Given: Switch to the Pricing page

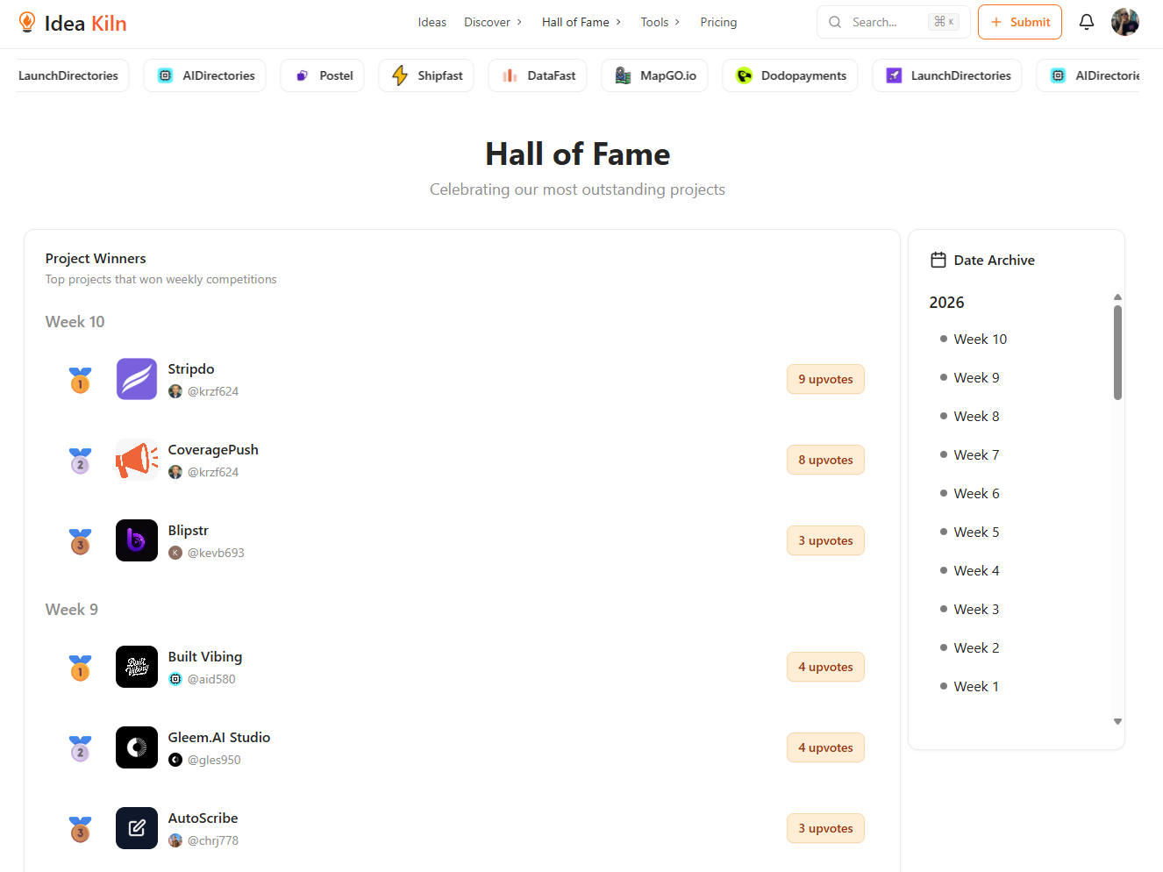Looking at the screenshot, I should (718, 22).
